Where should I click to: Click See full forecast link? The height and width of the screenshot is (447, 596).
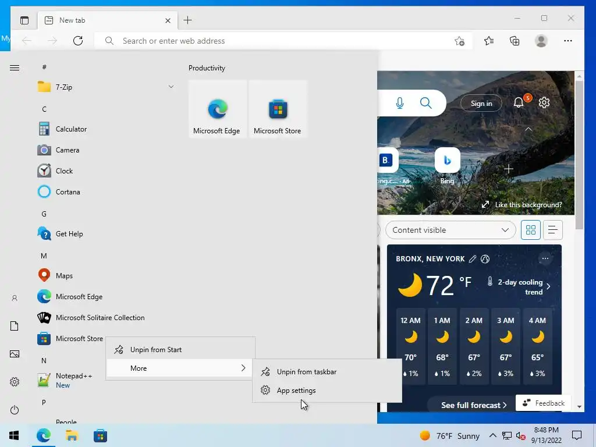coord(474,405)
